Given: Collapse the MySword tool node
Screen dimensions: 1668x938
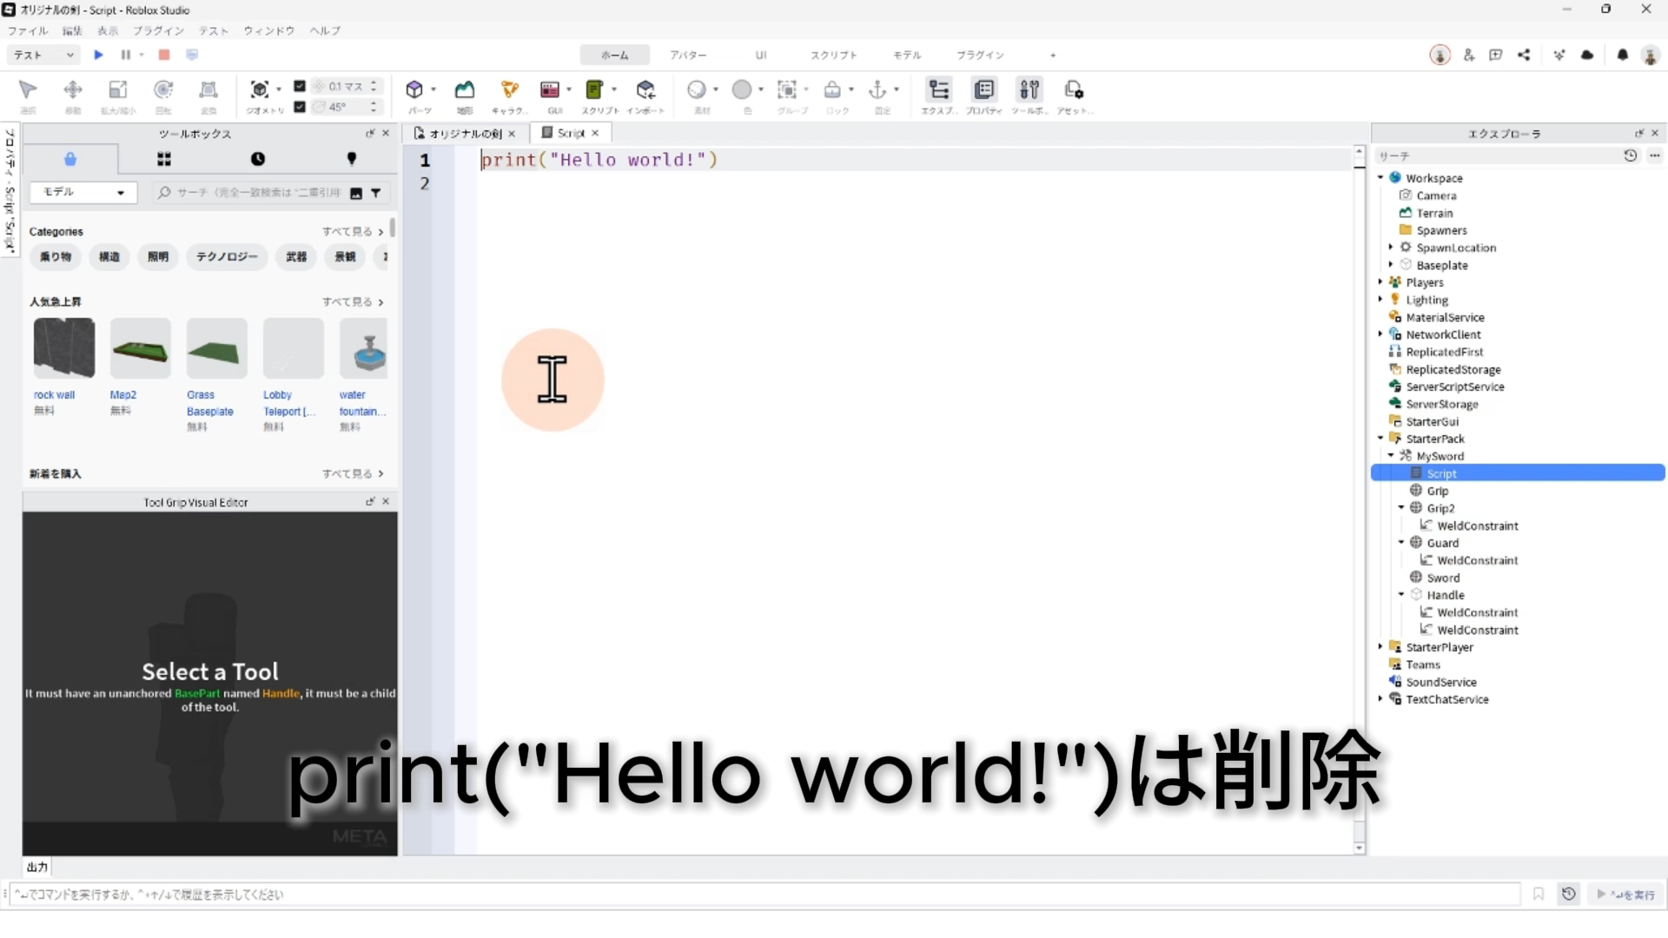Looking at the screenshot, I should [x=1390, y=456].
